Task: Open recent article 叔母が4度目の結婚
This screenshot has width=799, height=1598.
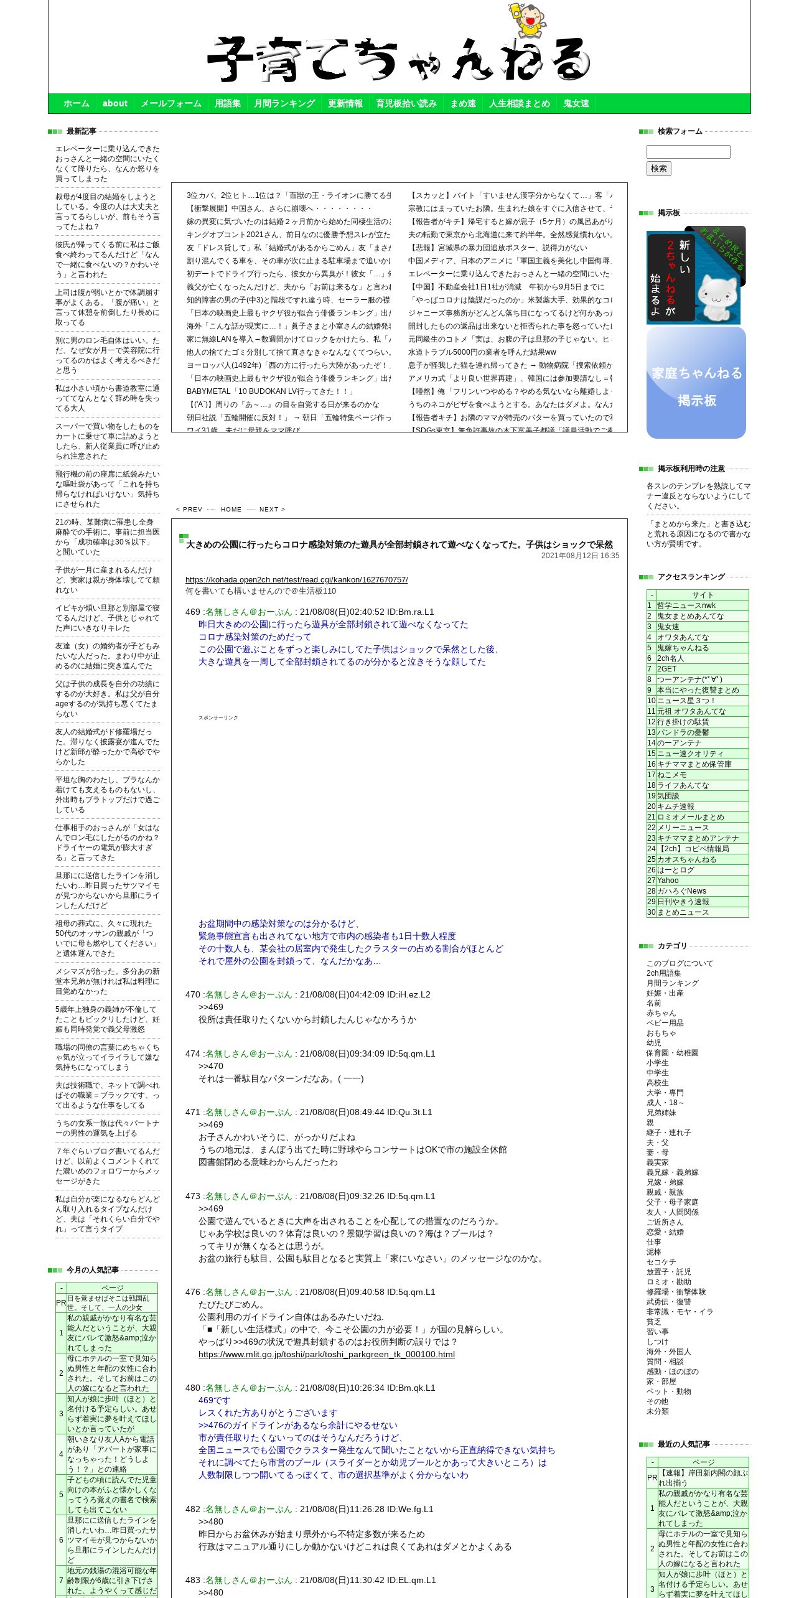Action: tap(108, 212)
